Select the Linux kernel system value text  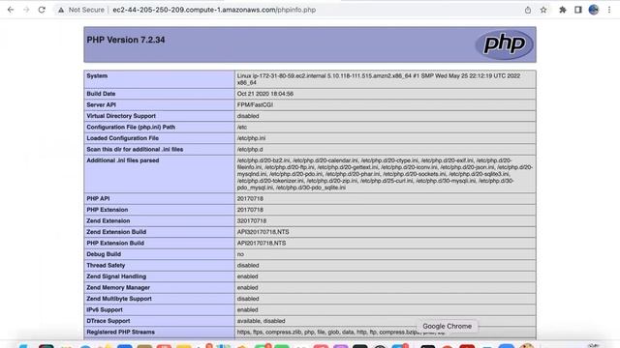pyautogui.click(x=379, y=79)
